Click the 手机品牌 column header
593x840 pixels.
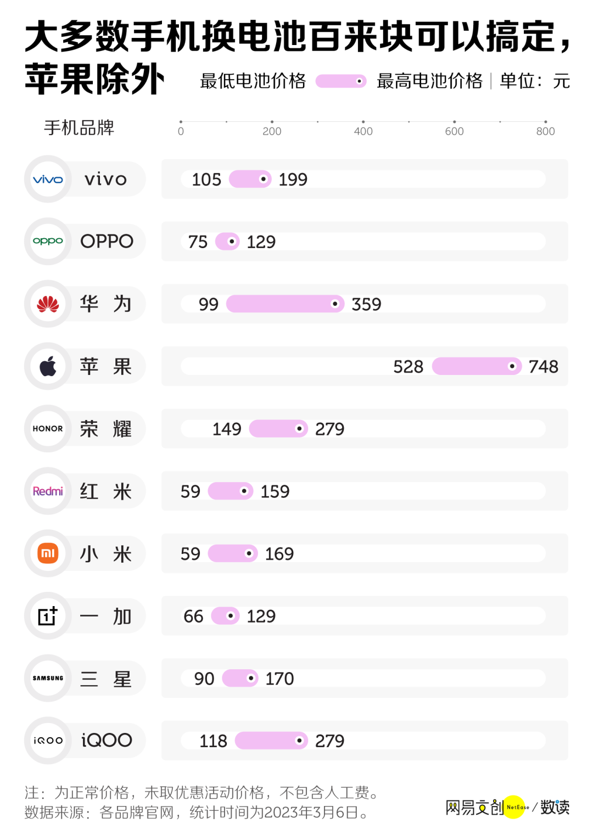coord(79,128)
